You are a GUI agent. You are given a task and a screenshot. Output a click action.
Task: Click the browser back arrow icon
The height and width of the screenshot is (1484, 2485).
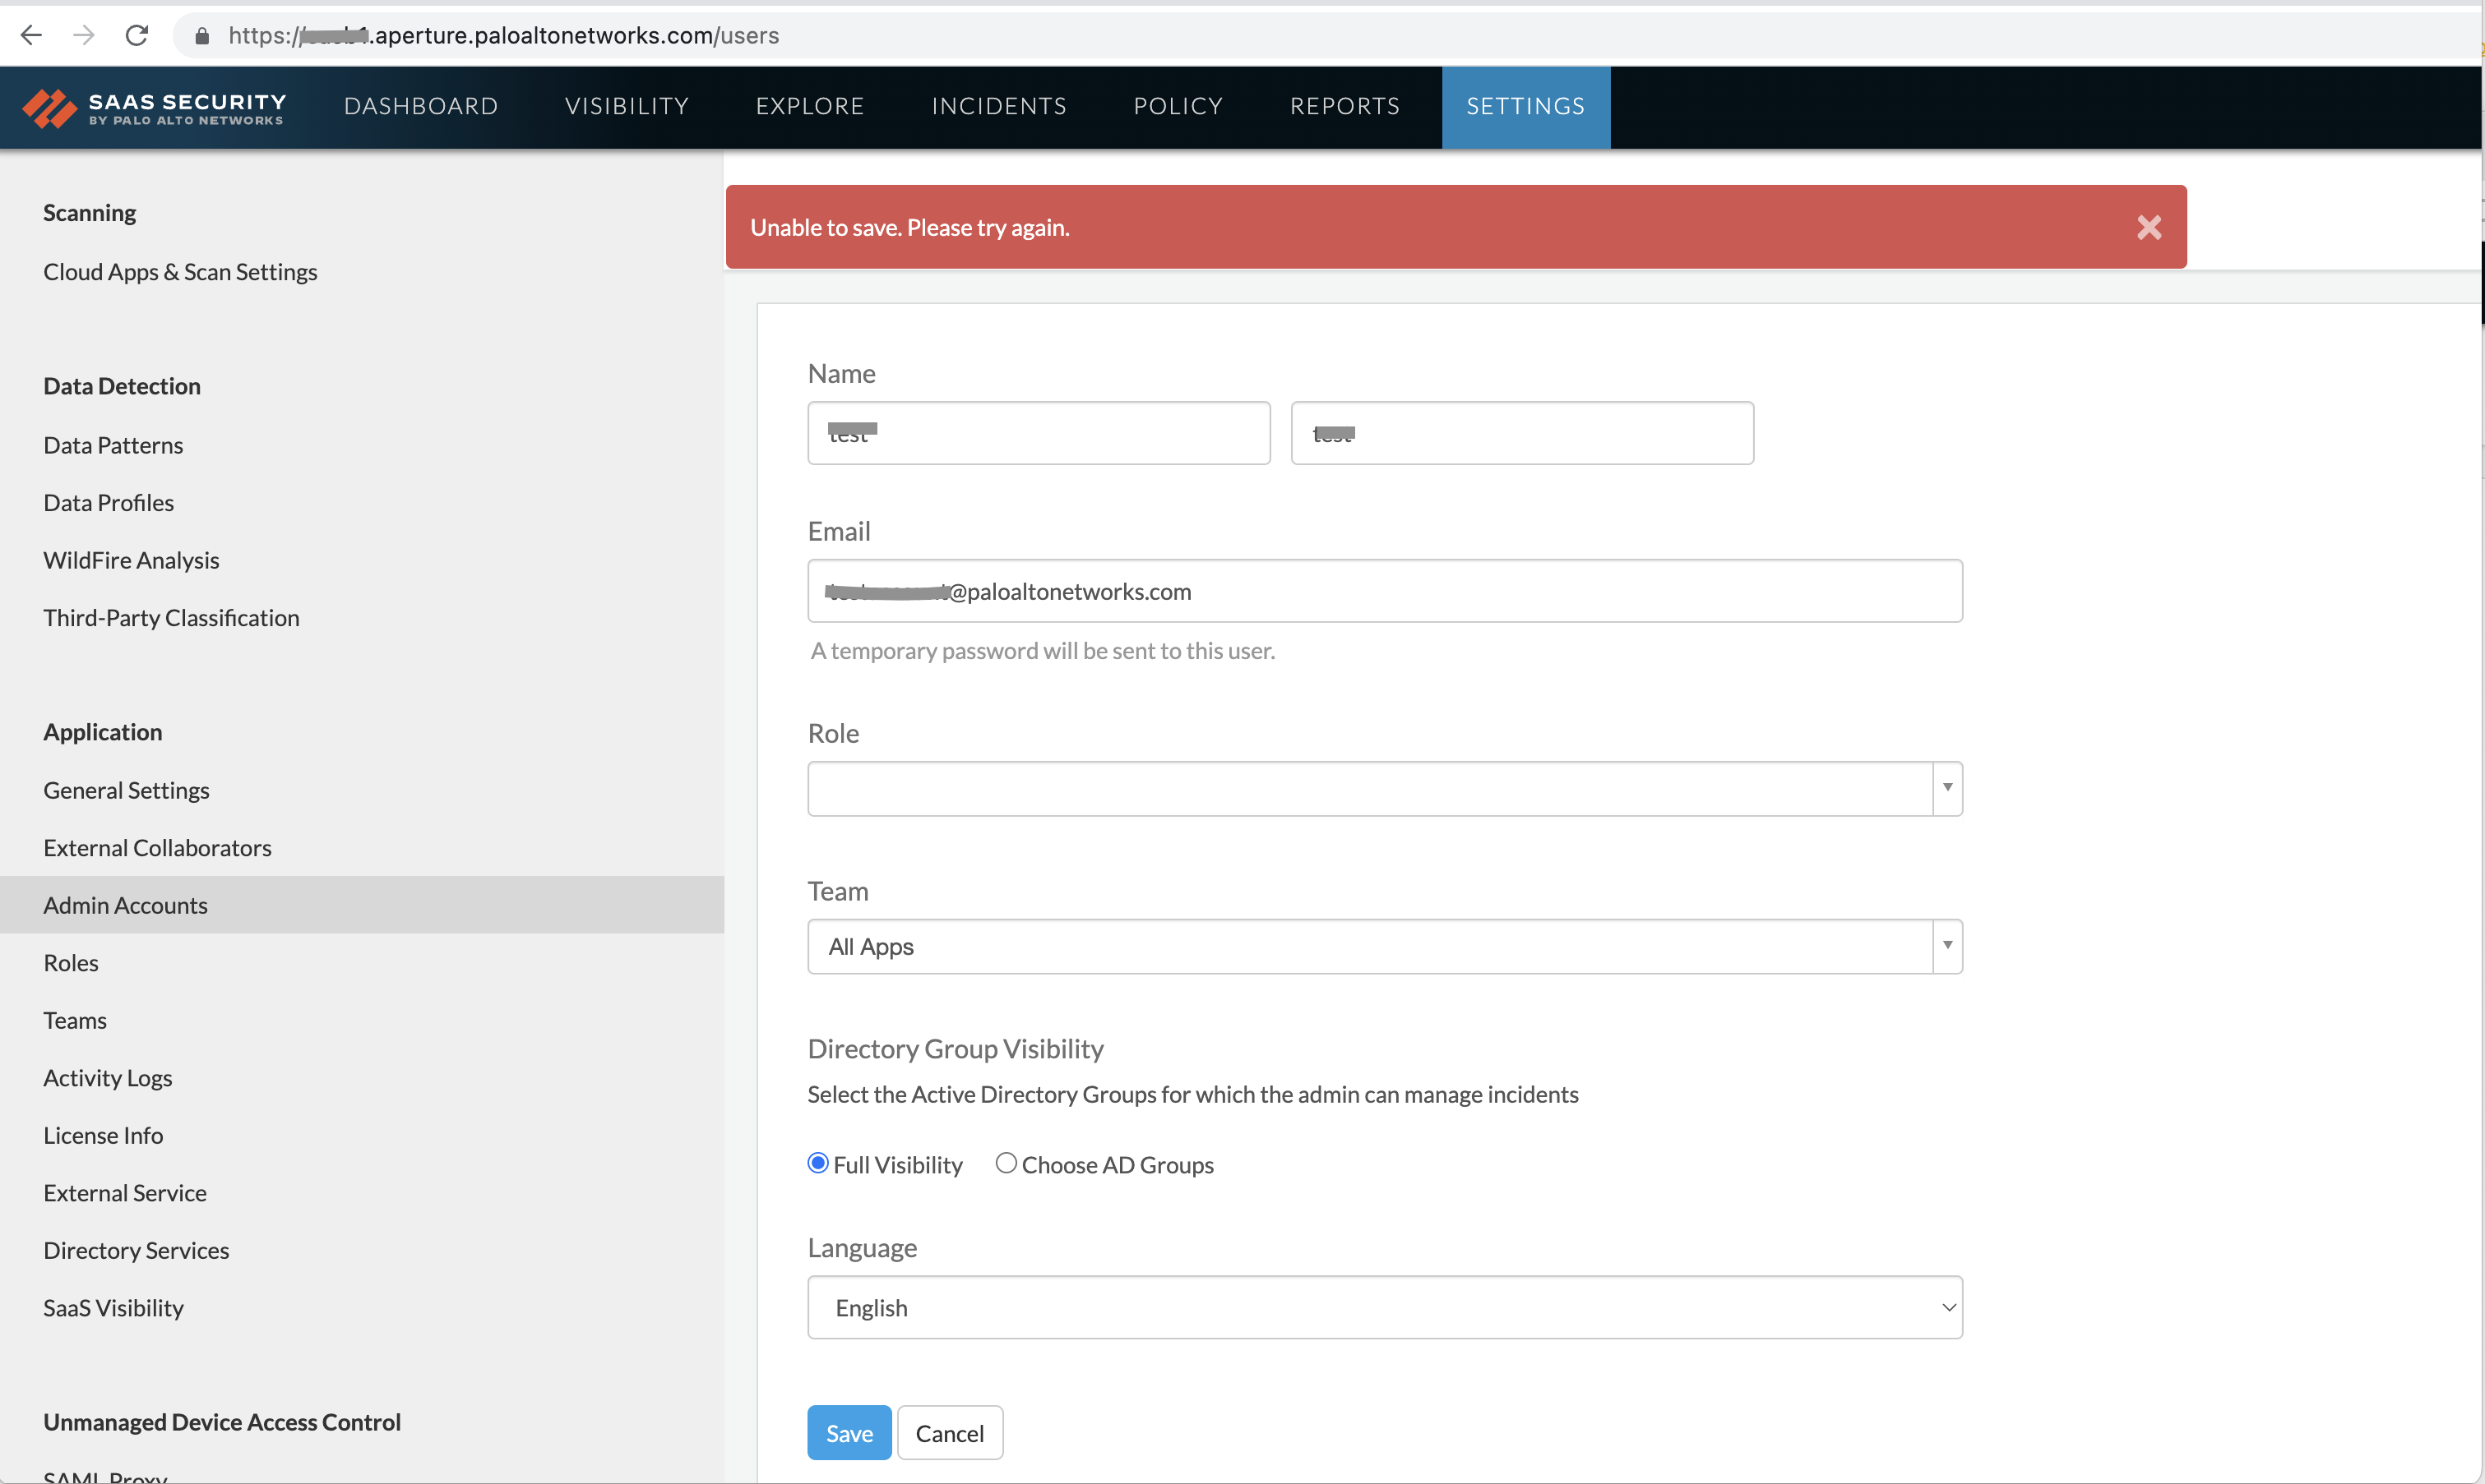pos(31,36)
